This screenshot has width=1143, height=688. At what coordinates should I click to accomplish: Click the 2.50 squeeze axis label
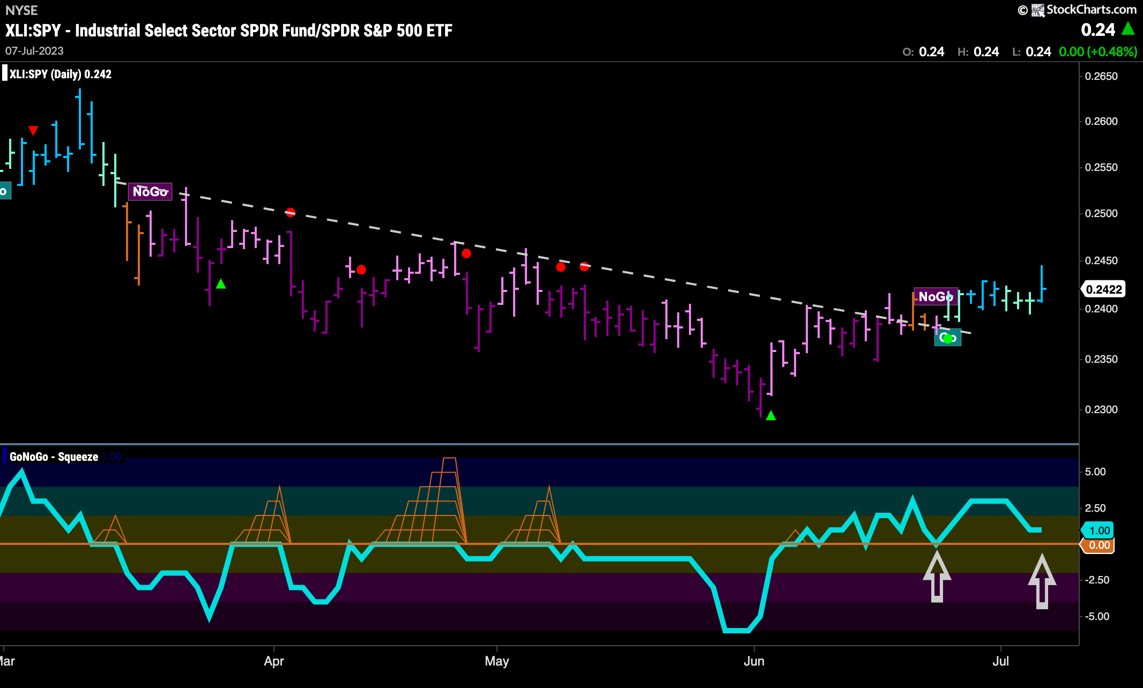1095,508
